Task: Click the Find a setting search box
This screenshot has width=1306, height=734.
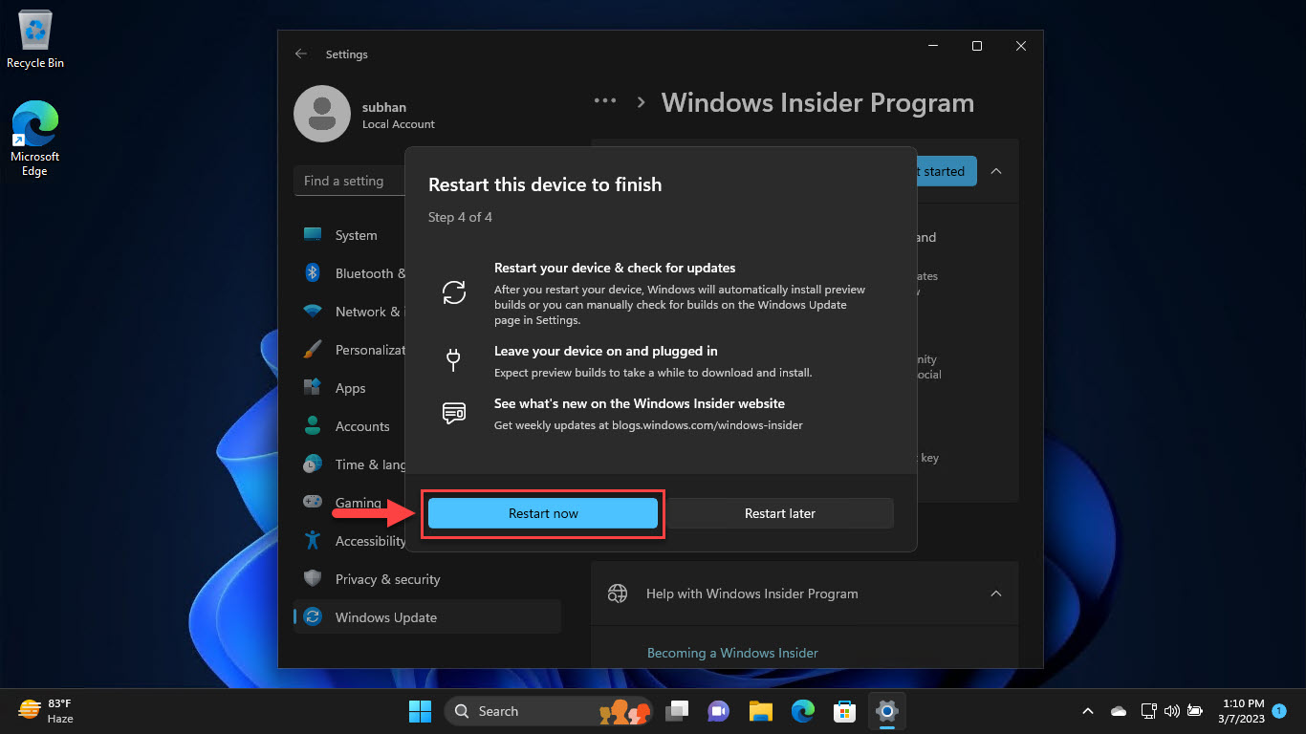Action: 350,181
